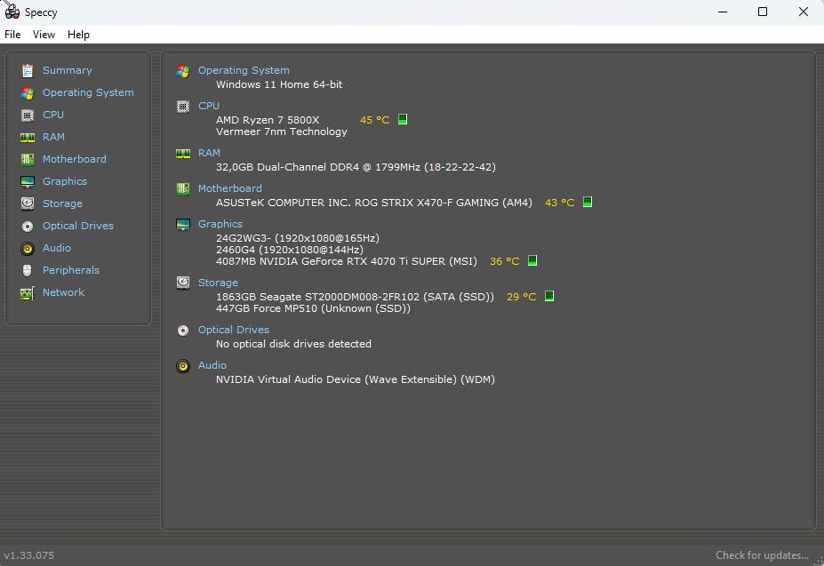Click the AMD Ryzen 7 5800X text
This screenshot has width=824, height=566.
click(x=268, y=120)
